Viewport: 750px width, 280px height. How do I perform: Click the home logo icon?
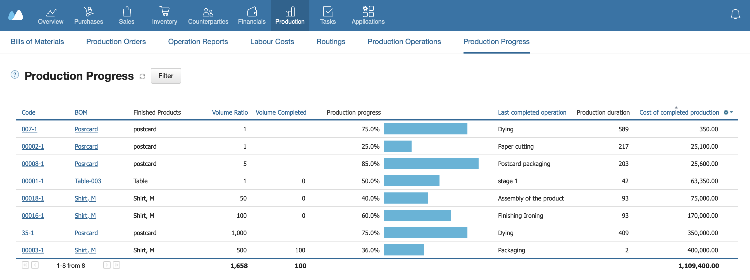point(16,15)
